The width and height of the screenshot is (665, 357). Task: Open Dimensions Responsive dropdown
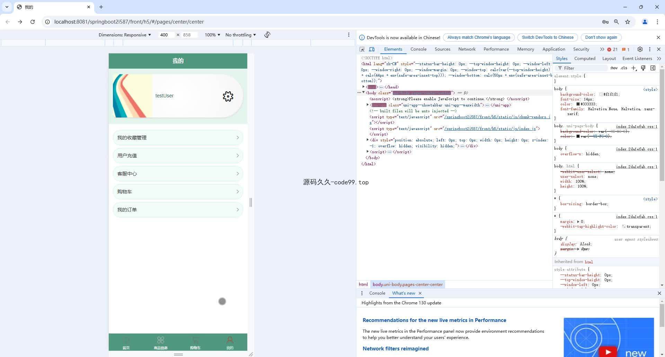click(125, 35)
